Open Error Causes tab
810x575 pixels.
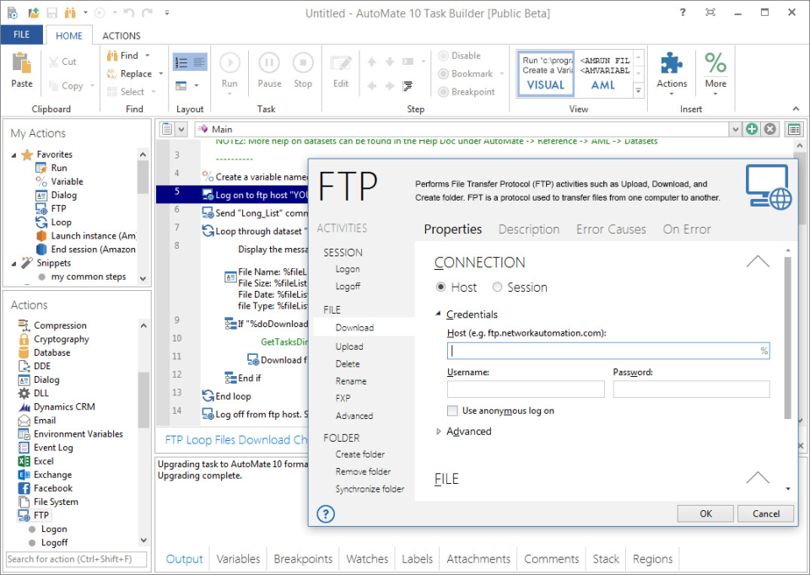[611, 229]
